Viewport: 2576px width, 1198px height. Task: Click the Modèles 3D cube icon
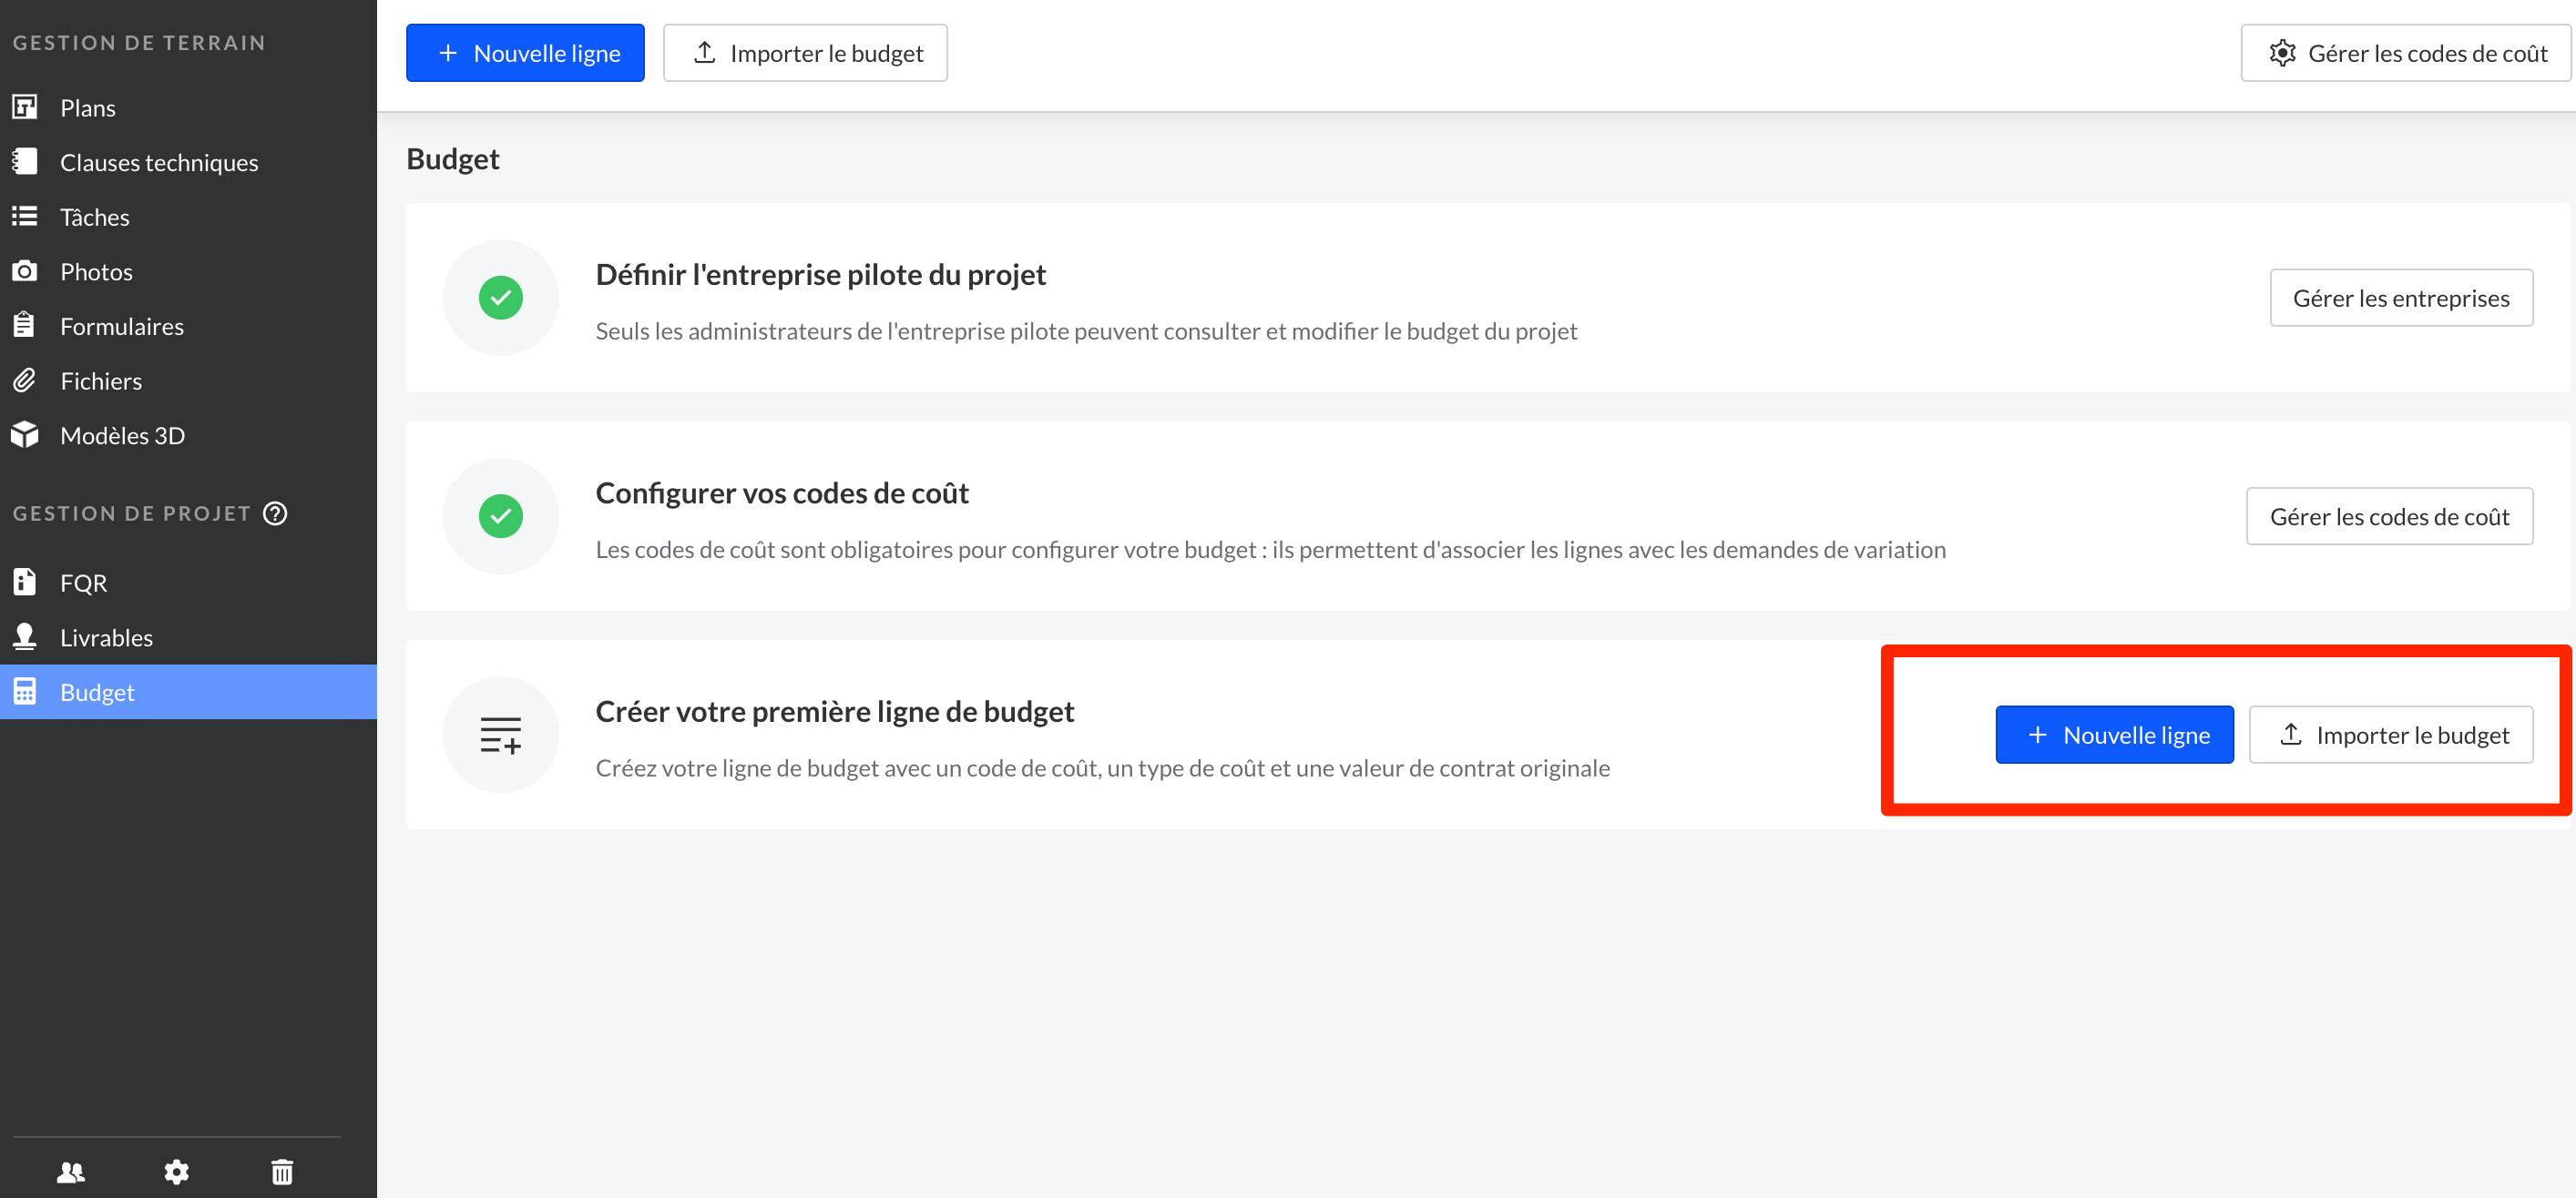(25, 434)
